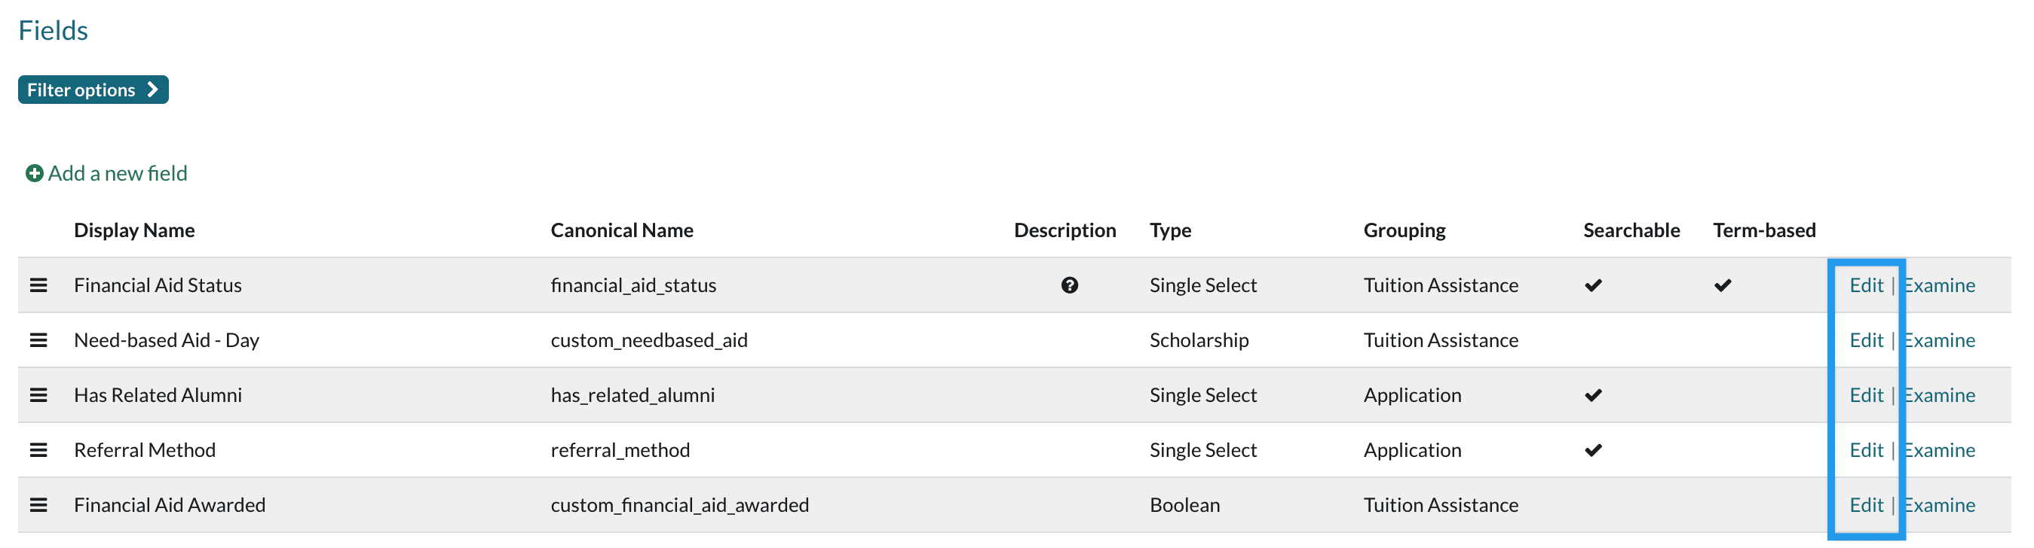Viewport: 2034px width, 548px height.
Task: Edit the Financial Aid Status field
Action: 1865,285
